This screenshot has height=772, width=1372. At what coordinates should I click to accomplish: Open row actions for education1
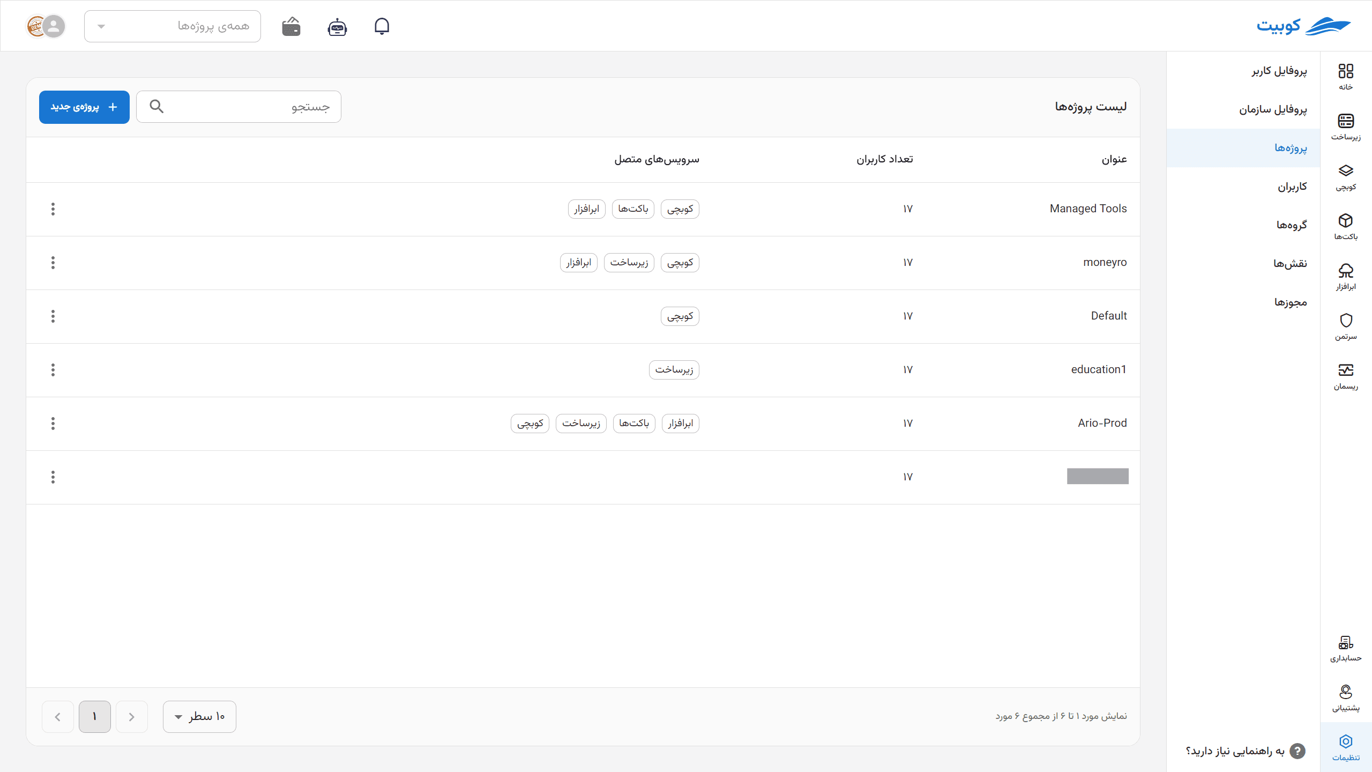click(x=53, y=370)
